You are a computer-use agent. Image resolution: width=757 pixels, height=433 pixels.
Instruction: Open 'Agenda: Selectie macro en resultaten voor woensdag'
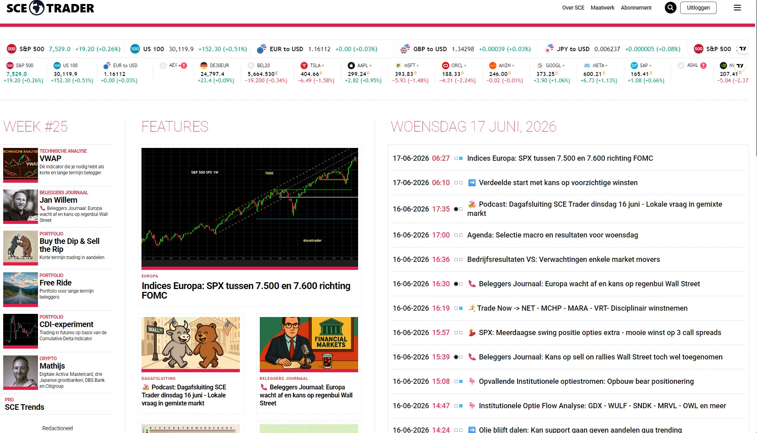(x=552, y=235)
